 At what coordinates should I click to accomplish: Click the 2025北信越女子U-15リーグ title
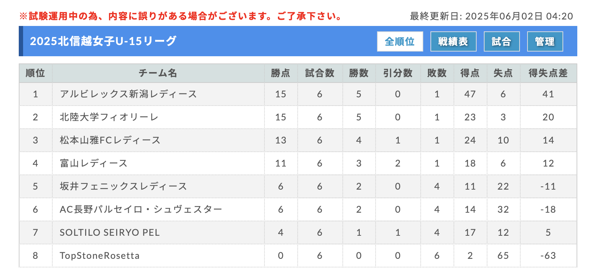pos(103,41)
